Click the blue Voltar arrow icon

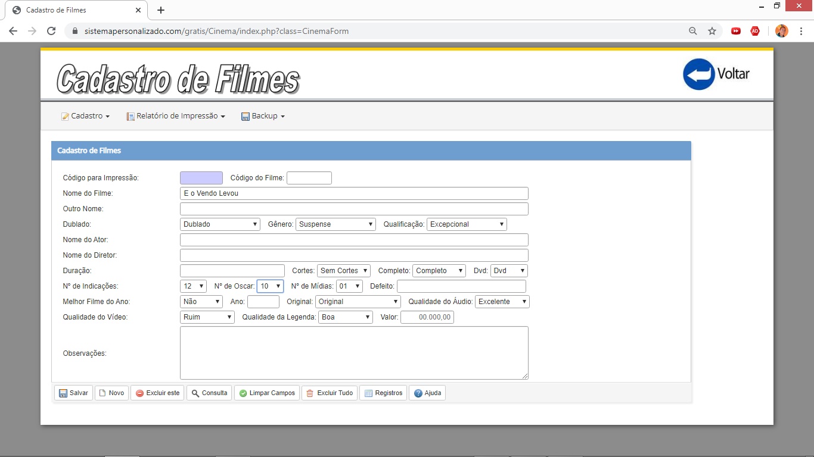click(x=698, y=74)
